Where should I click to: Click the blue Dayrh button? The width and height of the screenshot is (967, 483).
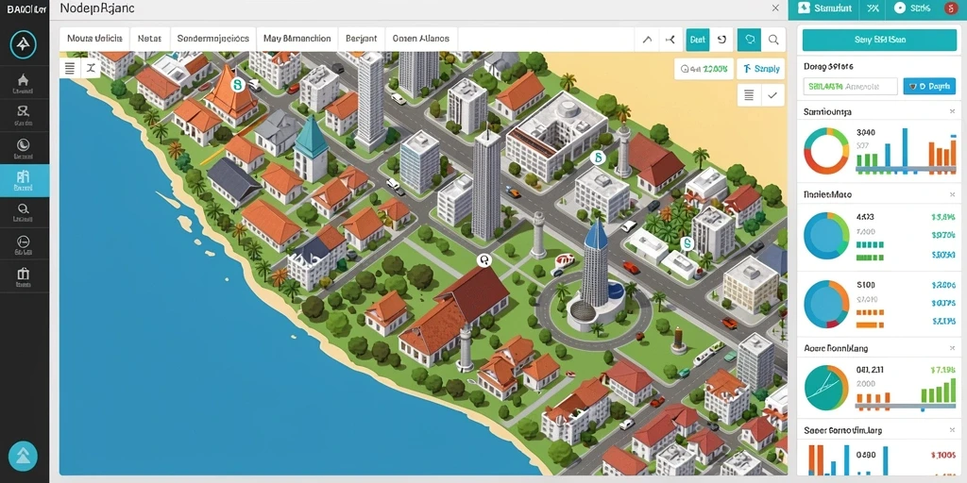pyautogui.click(x=929, y=86)
